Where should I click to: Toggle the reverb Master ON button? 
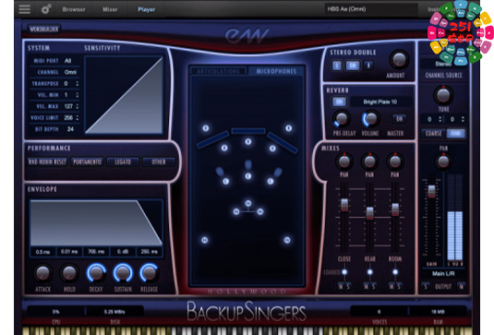coord(399,119)
